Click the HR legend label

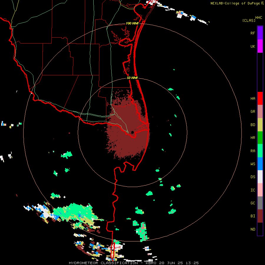coord(253,138)
